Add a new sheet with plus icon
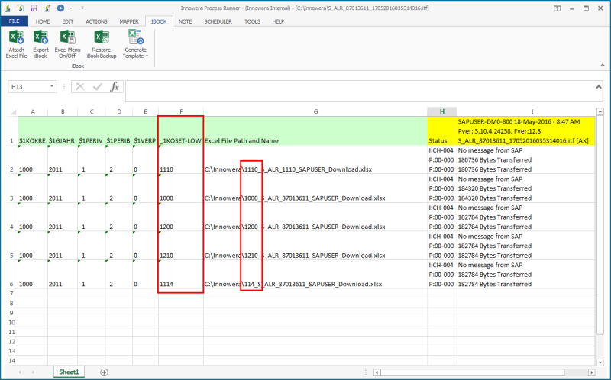 point(104,372)
